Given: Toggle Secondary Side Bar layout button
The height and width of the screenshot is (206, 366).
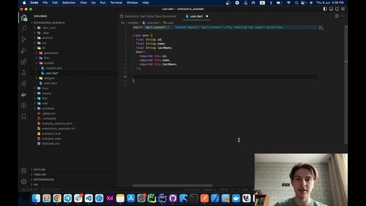Looking at the screenshot, I should [337, 9].
